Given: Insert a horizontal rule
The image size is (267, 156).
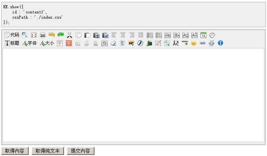Looking at the screenshot, I should click(185, 43).
